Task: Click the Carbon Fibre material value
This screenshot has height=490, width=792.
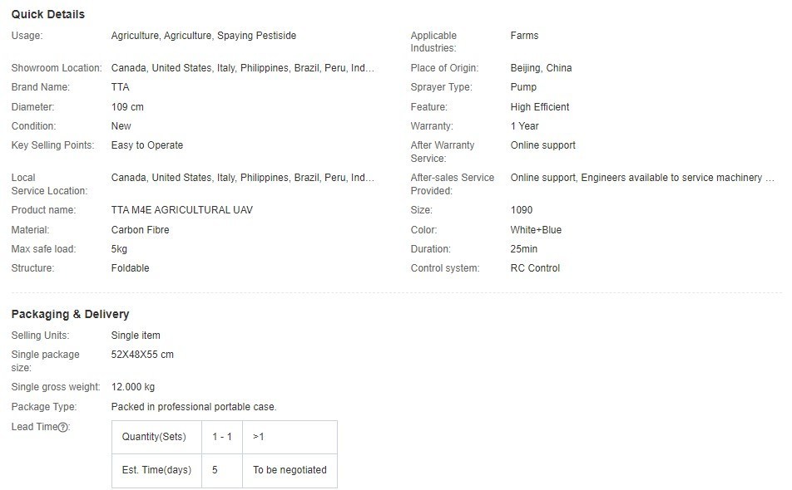Action: (141, 230)
